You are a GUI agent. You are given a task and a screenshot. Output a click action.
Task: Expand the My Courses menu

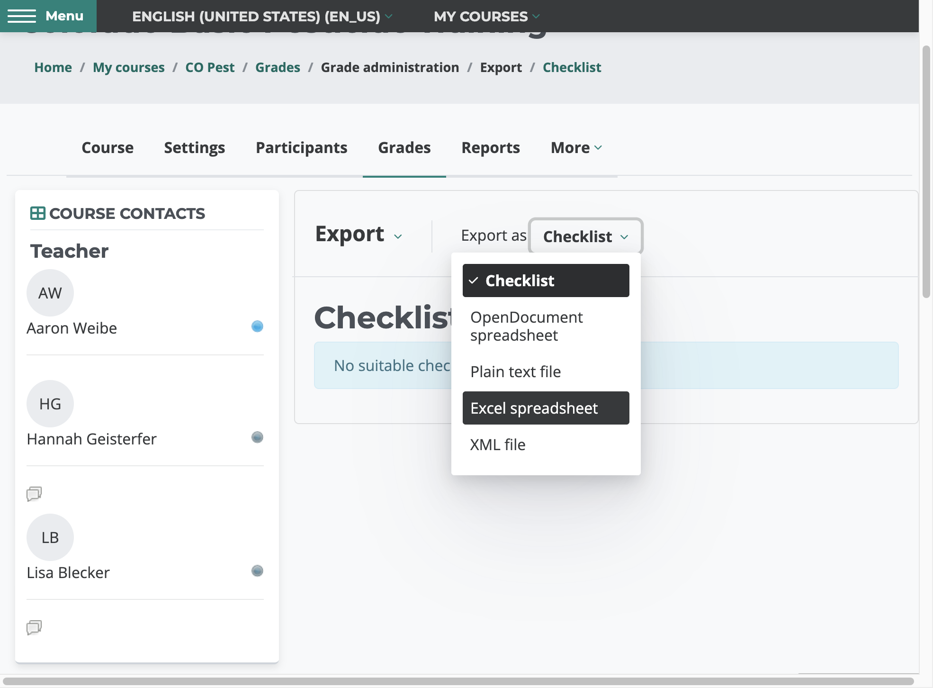(487, 16)
